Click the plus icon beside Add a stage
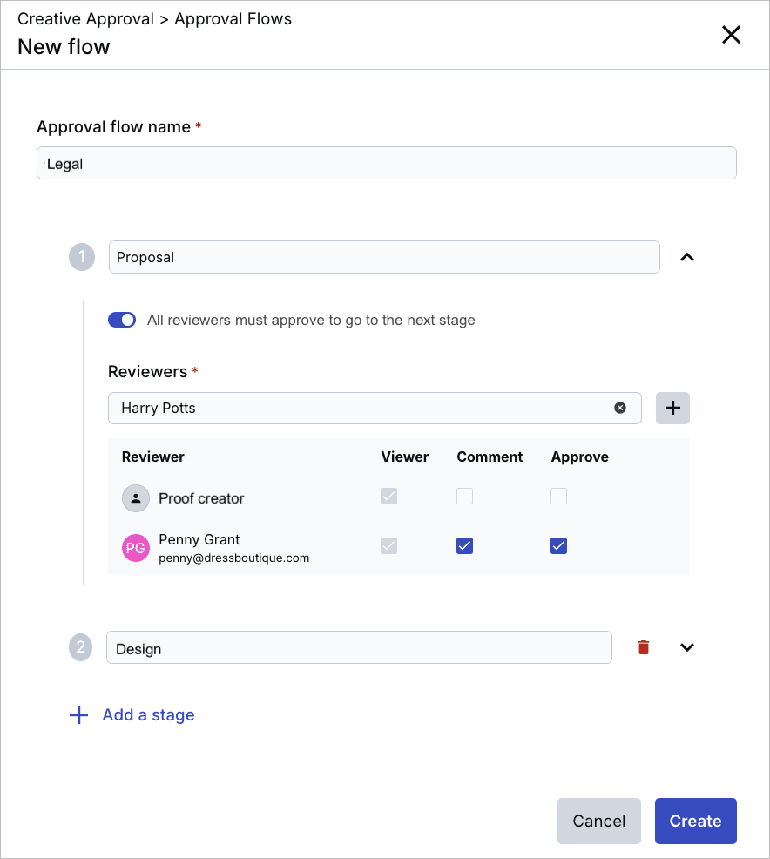This screenshot has width=770, height=859. click(x=78, y=714)
